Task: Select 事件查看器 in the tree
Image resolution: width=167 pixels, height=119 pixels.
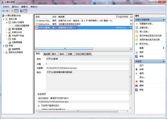Action: pos(17,29)
